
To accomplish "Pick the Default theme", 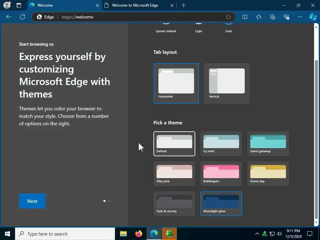I will (174, 144).
